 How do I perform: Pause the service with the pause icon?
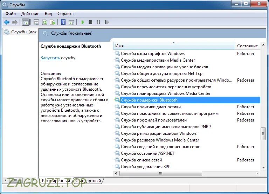[x=98, y=22]
